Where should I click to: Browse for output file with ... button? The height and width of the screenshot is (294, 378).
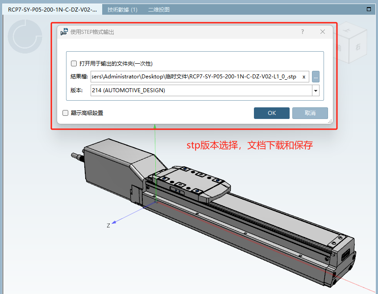point(316,77)
